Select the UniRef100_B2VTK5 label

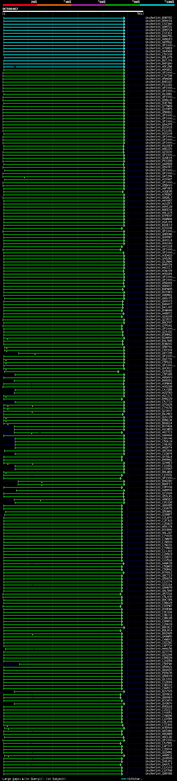[x=159, y=691]
